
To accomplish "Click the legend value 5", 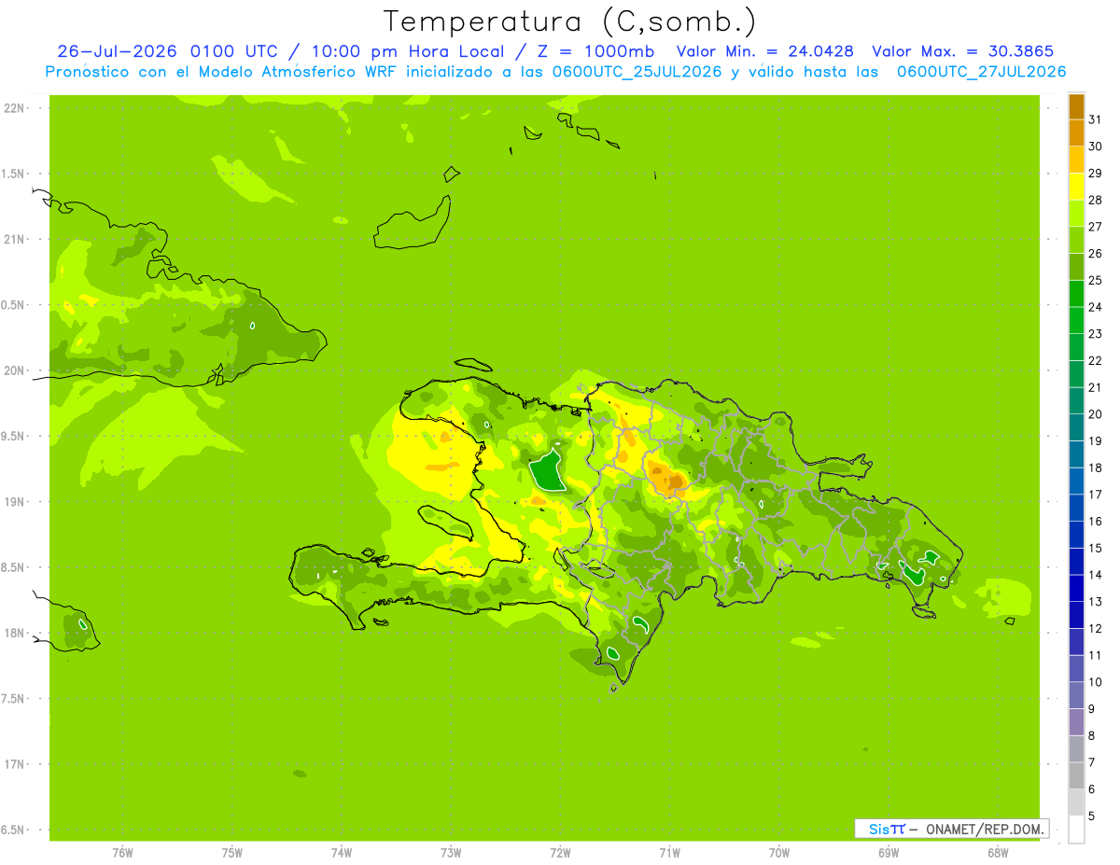I will point(1092,816).
